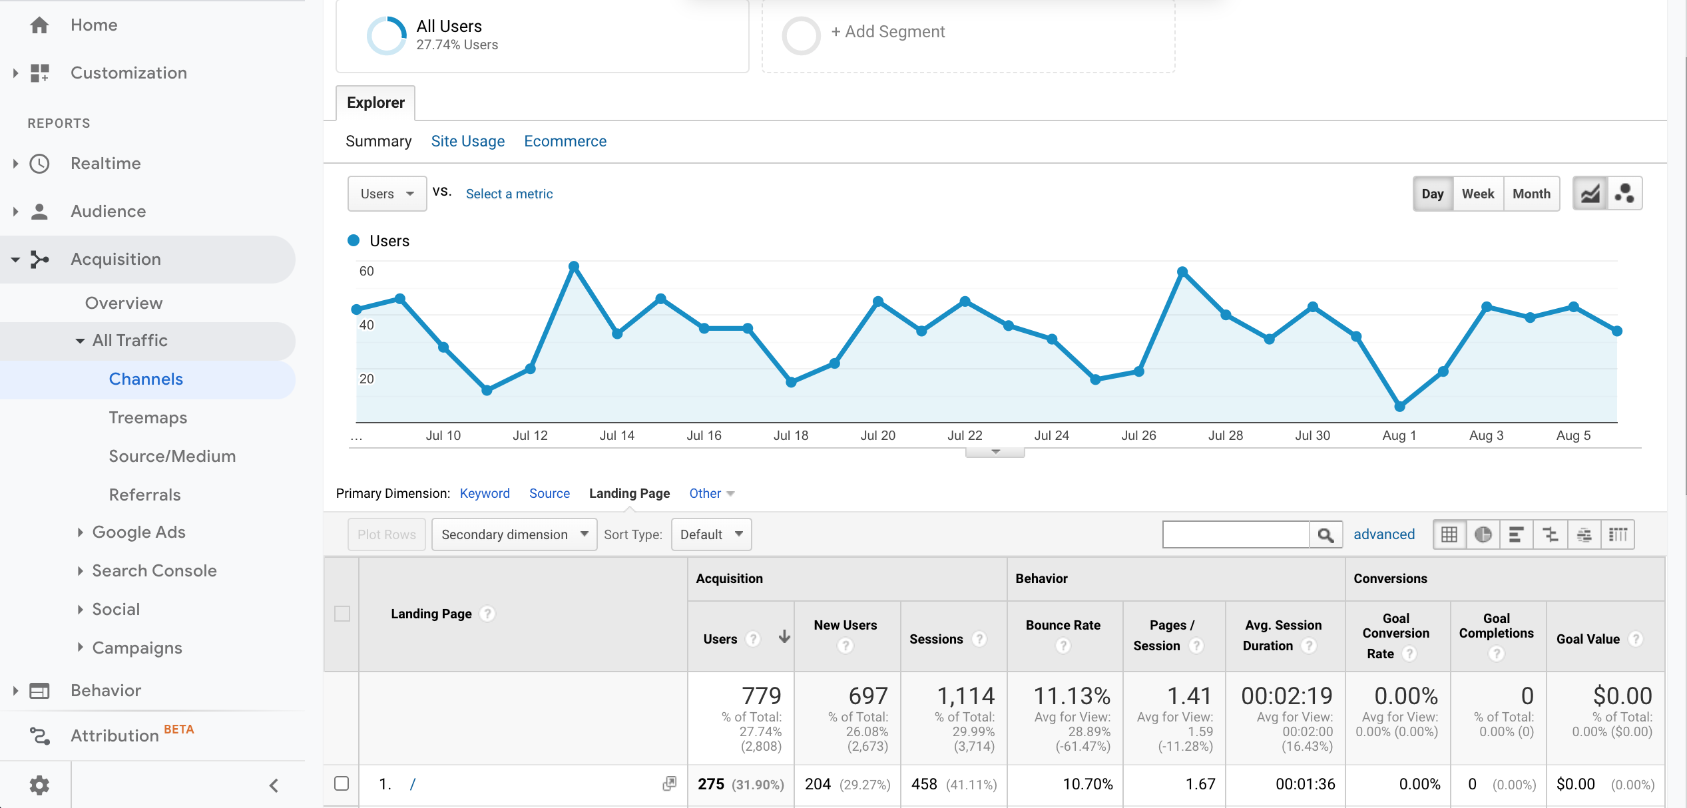Check the row checkbox for landing page /

(x=342, y=784)
